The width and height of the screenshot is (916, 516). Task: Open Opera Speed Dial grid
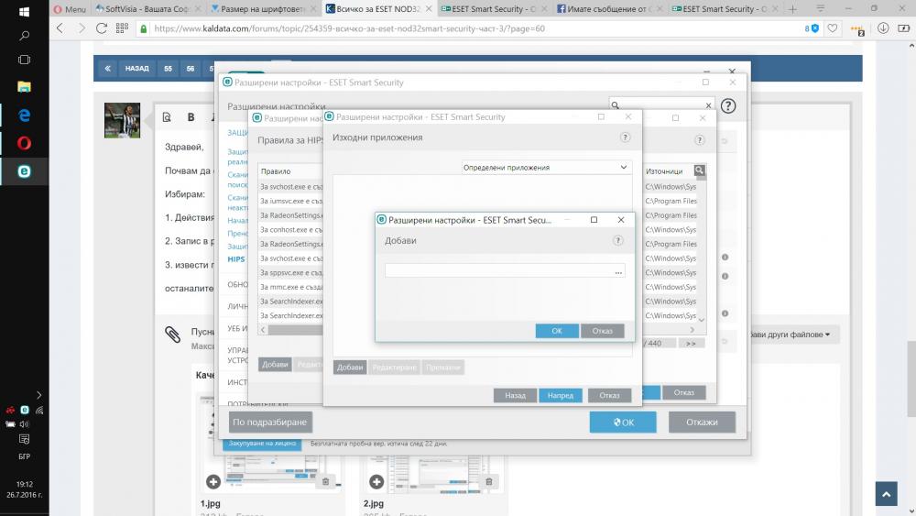pyautogui.click(x=122, y=28)
